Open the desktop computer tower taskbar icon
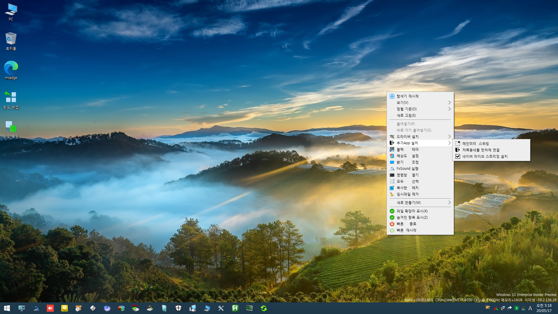Screen dimensions: 558x314 (x=192, y=308)
